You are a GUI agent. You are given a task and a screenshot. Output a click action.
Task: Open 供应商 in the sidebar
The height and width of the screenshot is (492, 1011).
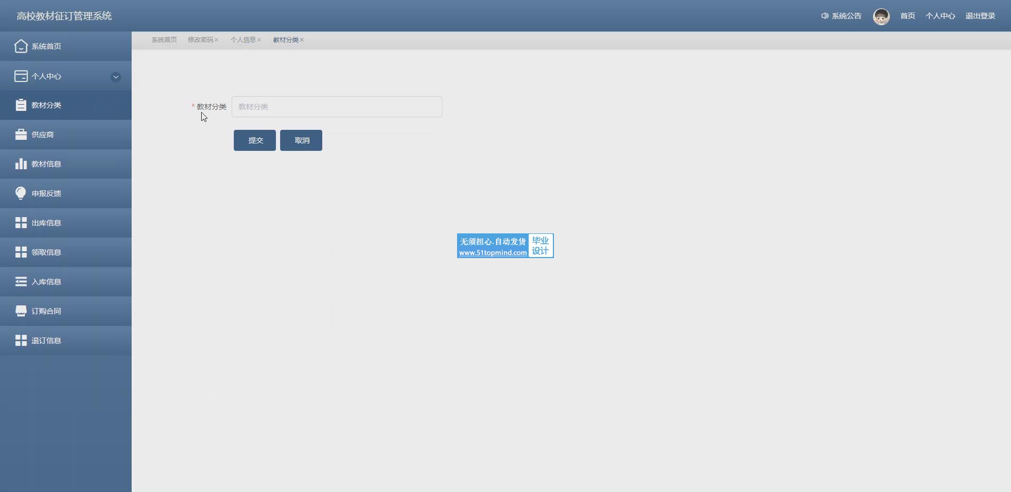(x=66, y=135)
